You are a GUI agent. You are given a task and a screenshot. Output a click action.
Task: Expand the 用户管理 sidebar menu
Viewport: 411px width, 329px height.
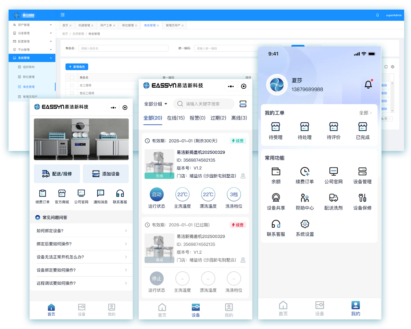click(x=32, y=25)
